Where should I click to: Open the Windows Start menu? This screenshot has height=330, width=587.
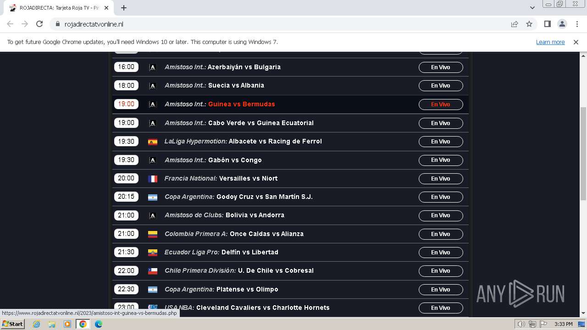12,324
